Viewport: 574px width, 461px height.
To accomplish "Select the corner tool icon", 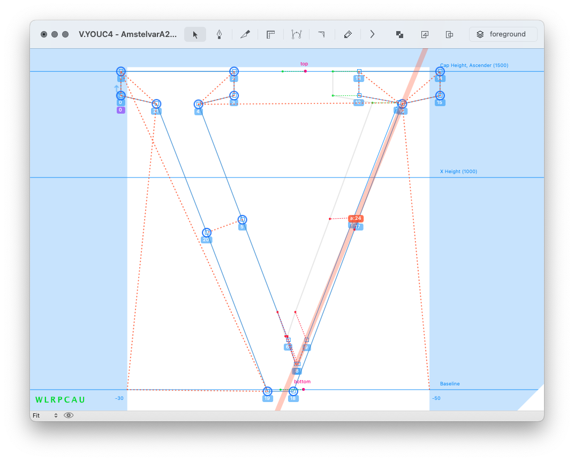I will click(321, 34).
